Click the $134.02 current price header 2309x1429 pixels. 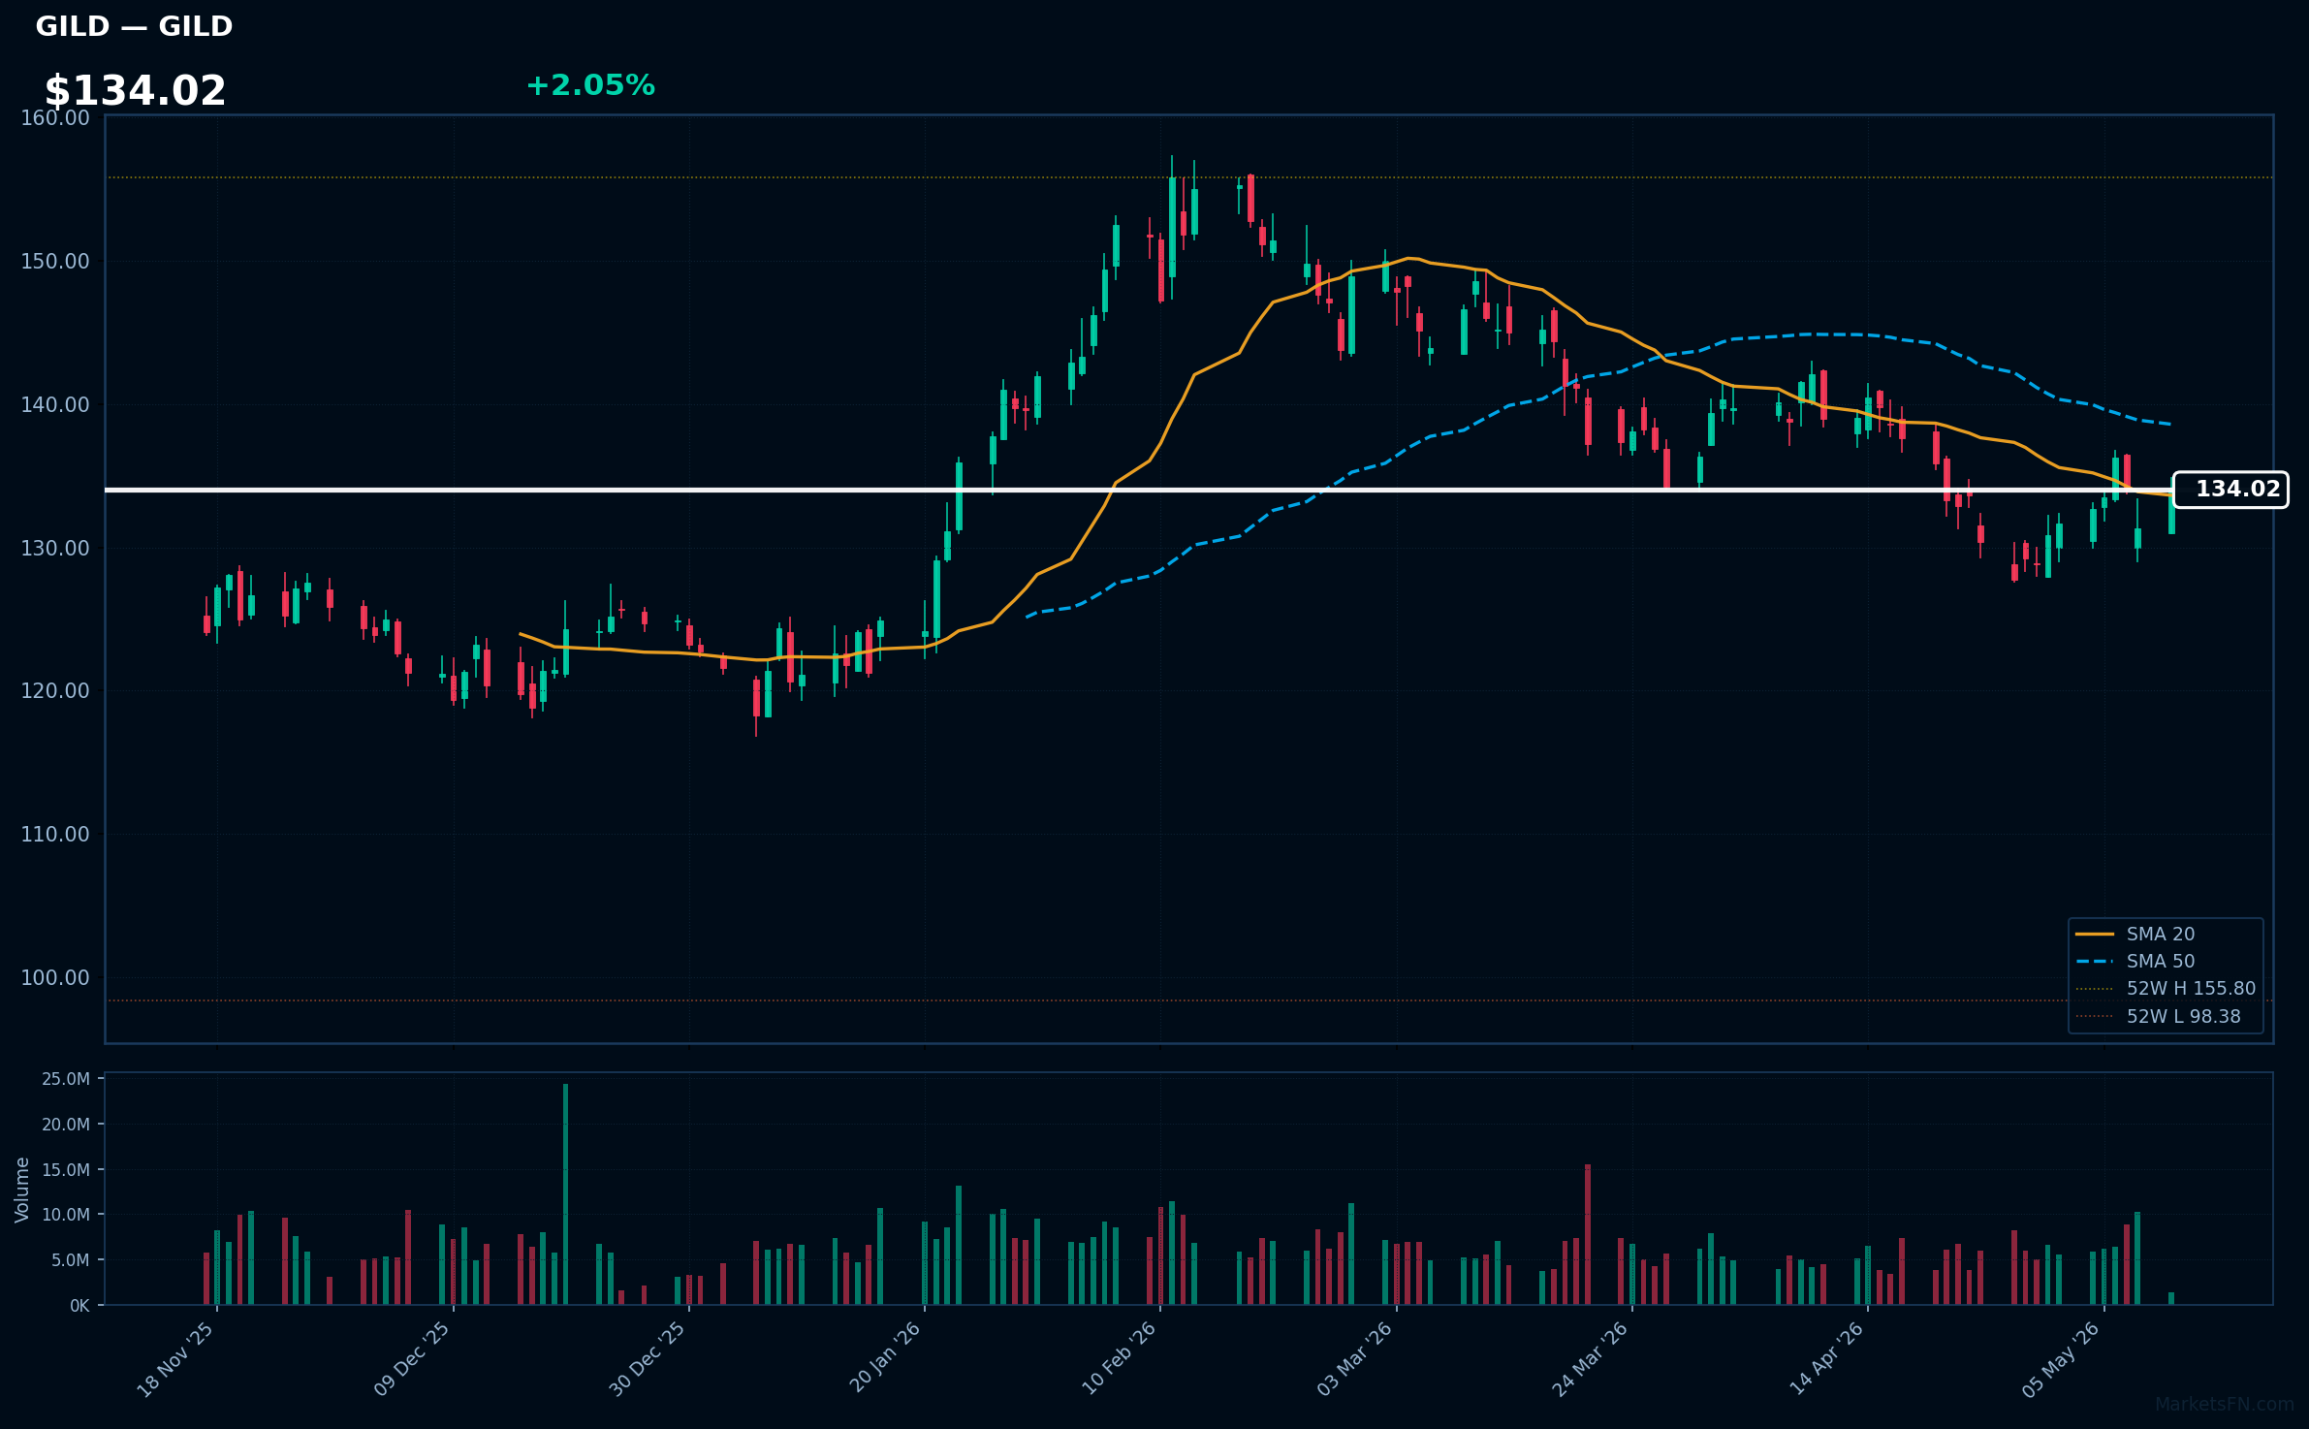point(135,91)
